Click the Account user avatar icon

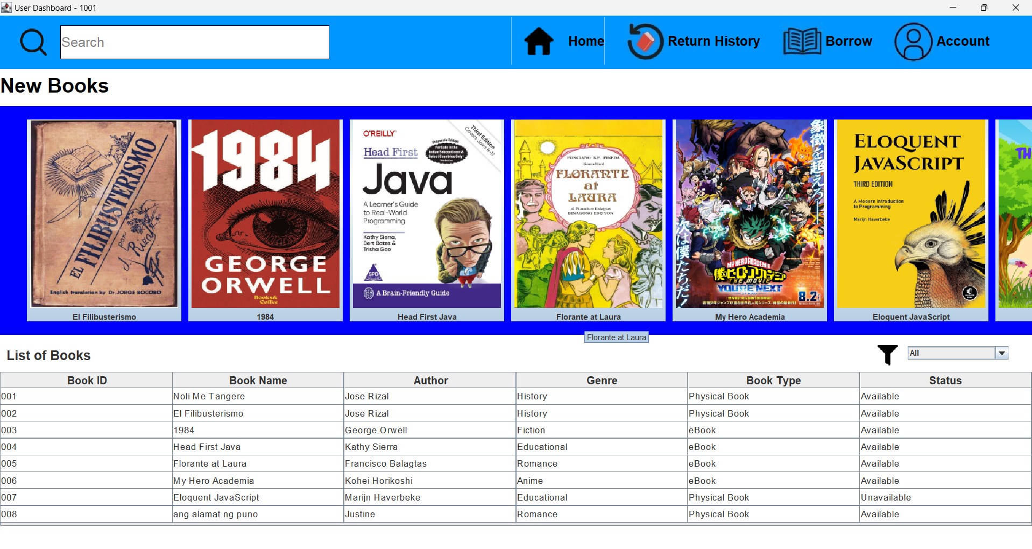click(913, 41)
